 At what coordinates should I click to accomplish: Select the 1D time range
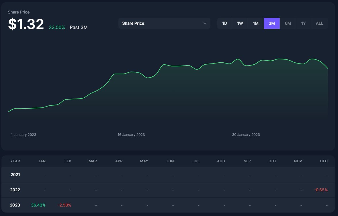point(224,23)
